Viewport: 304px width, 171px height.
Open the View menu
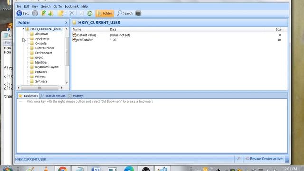pos(35,6)
